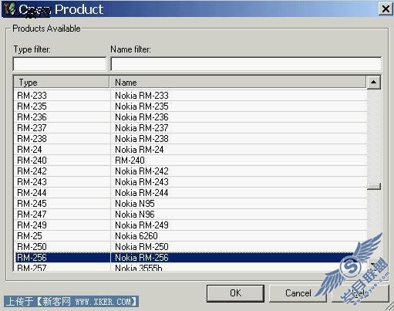Image resolution: width=394 pixels, height=311 pixels.
Task: Sort list by Name column header
Action: (x=237, y=83)
